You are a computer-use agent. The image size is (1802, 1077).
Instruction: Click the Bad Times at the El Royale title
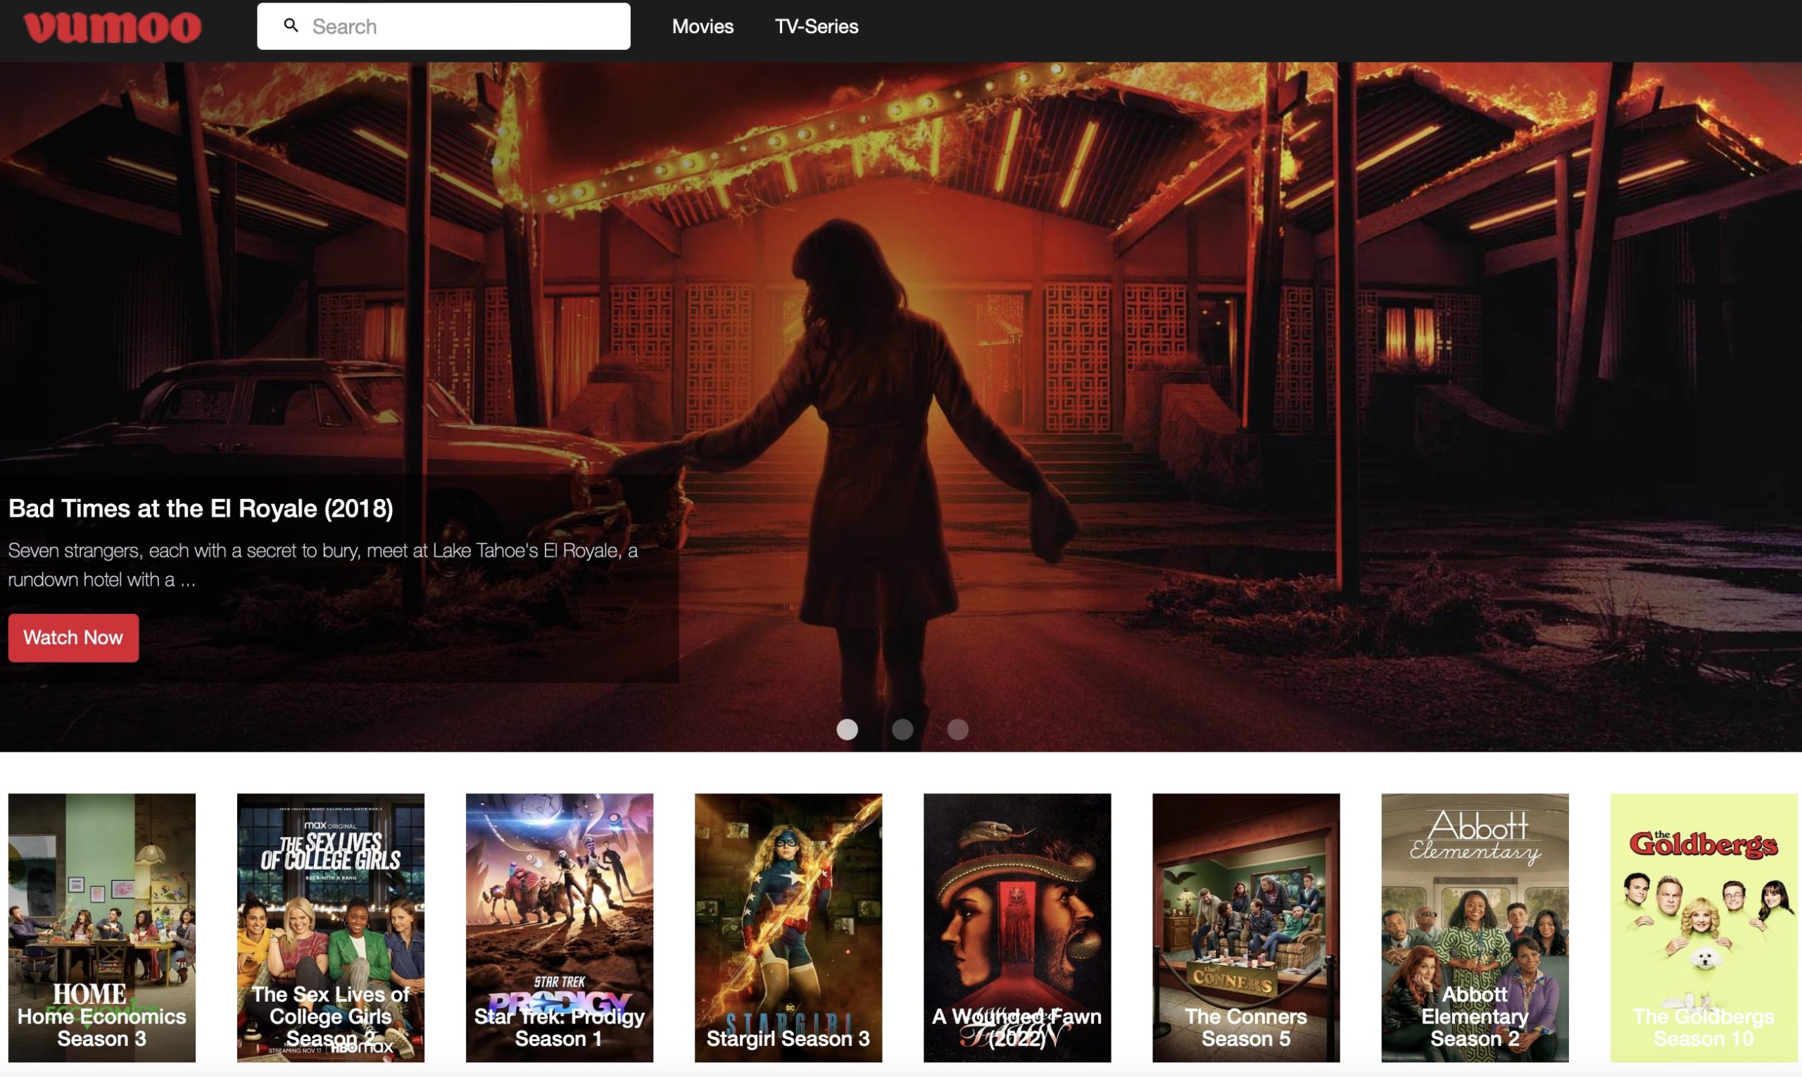(x=200, y=508)
